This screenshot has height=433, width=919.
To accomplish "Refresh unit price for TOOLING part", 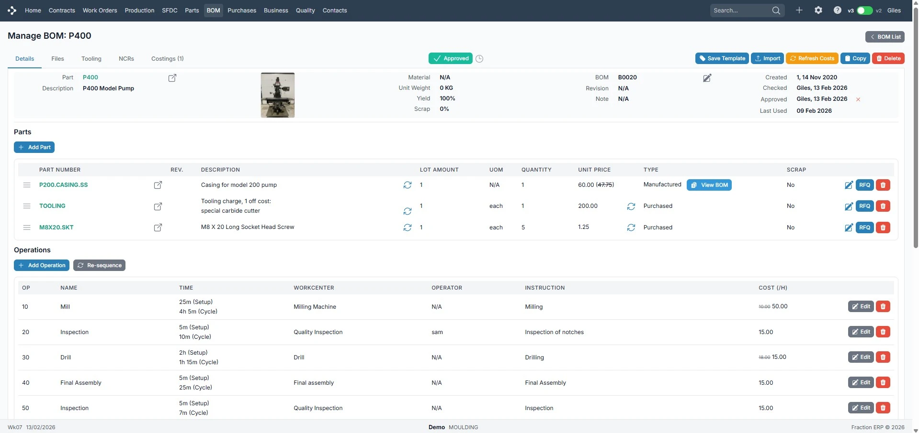I will (631, 206).
